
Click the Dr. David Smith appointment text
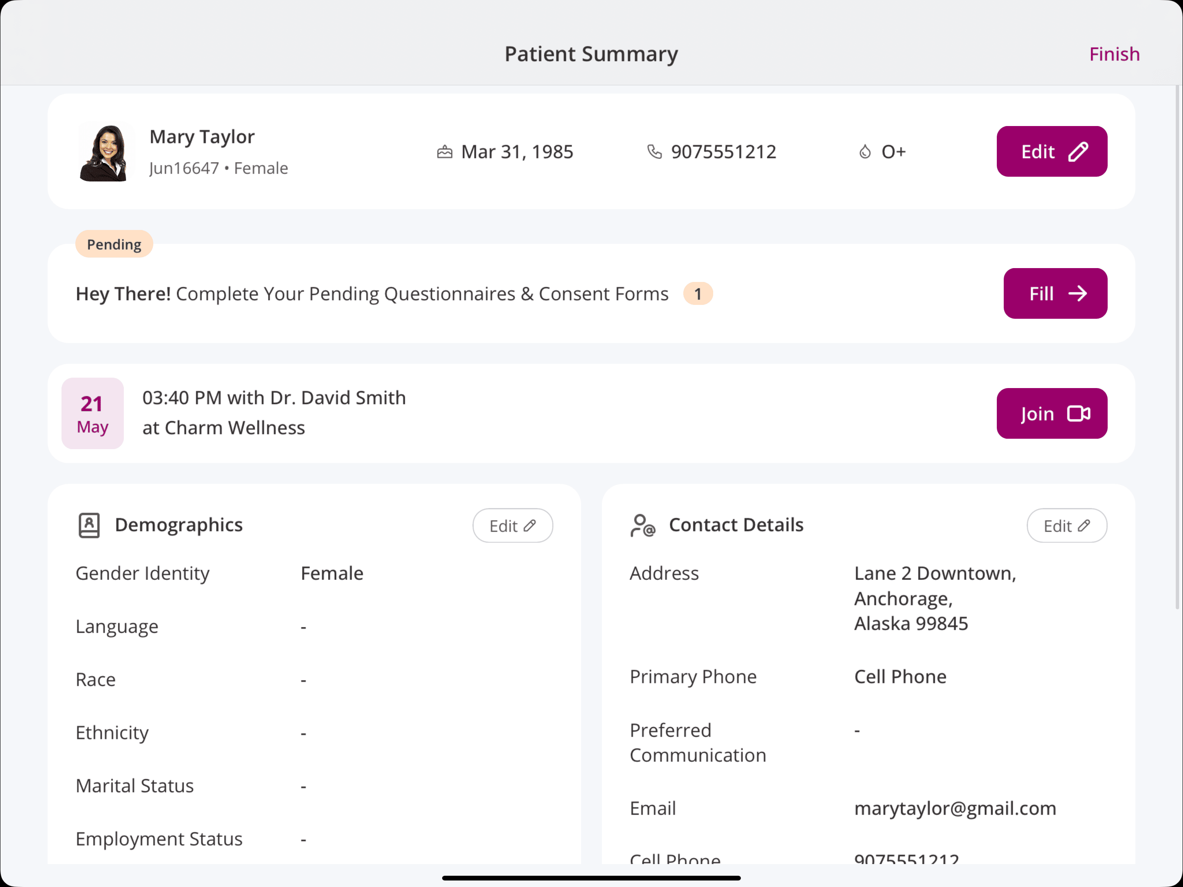(x=274, y=398)
